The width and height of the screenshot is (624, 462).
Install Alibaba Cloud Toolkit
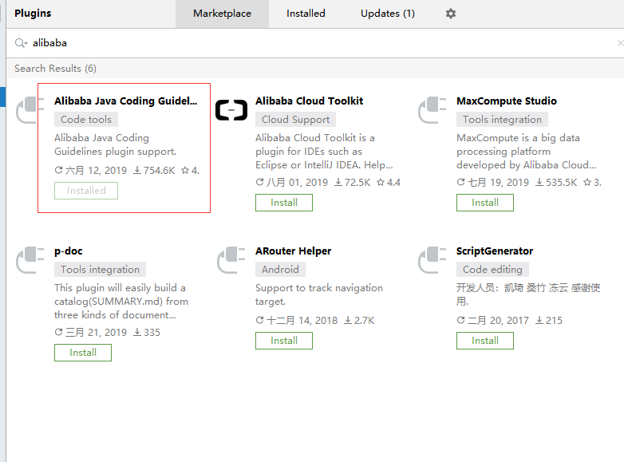click(284, 203)
